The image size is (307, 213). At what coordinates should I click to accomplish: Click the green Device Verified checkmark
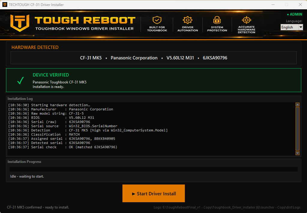pos(21,80)
